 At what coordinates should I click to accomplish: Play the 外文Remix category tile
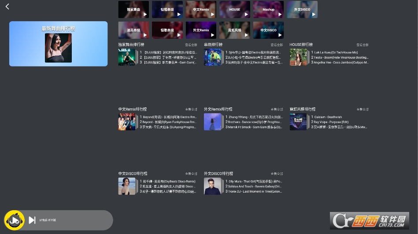pyautogui.click(x=201, y=30)
